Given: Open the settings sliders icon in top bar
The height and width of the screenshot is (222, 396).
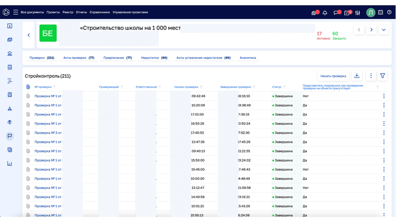Looking at the screenshot, I should (x=358, y=13).
